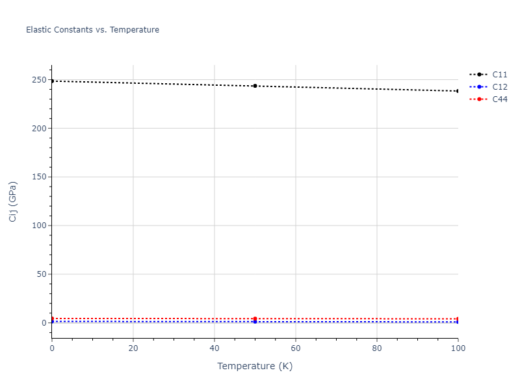Click the 'Cij (GPa)' y-axis title
Viewport: 520px width, 390px height.
click(13, 201)
